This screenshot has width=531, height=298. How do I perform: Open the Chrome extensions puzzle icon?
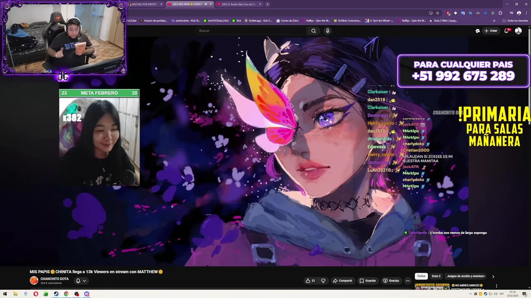click(x=501, y=13)
